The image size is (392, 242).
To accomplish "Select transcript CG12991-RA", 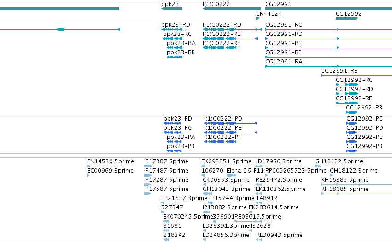I will coord(328,66).
